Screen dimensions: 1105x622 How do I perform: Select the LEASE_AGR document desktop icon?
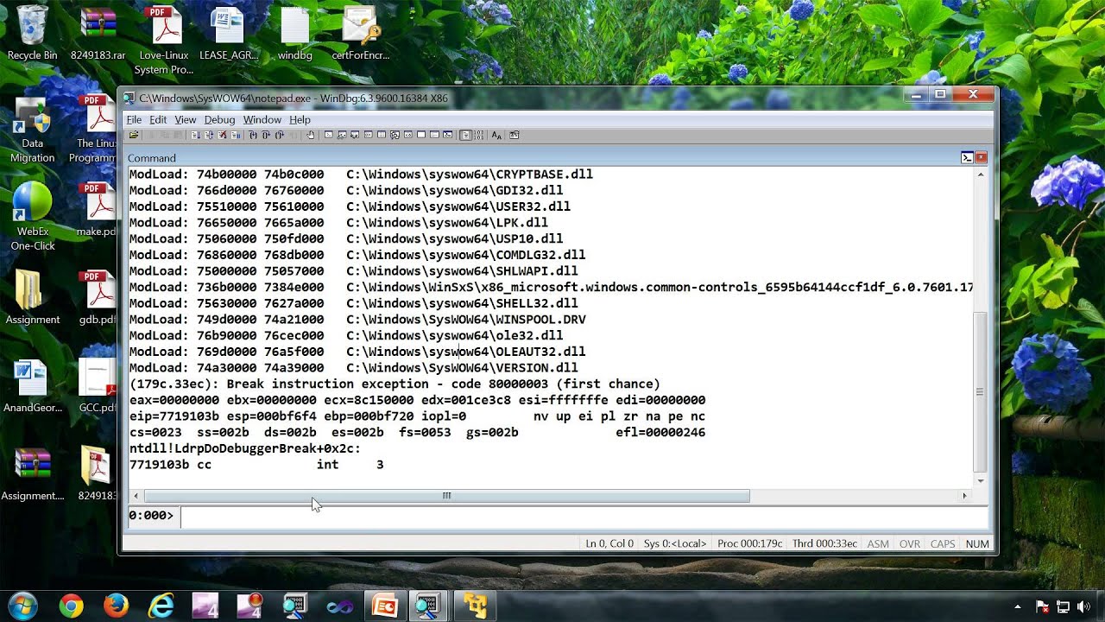(228, 33)
